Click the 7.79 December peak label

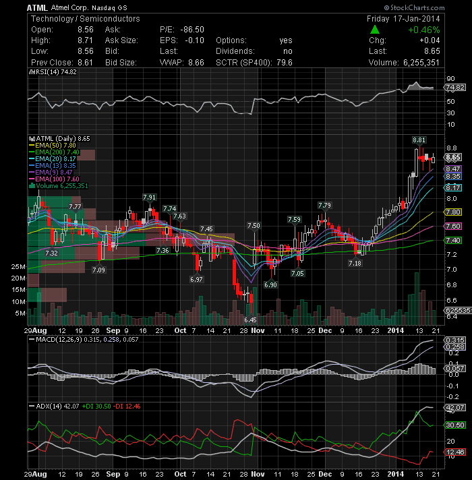324,206
